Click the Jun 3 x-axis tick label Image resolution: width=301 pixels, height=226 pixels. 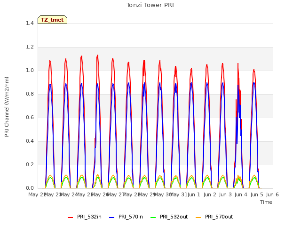pos(225,194)
